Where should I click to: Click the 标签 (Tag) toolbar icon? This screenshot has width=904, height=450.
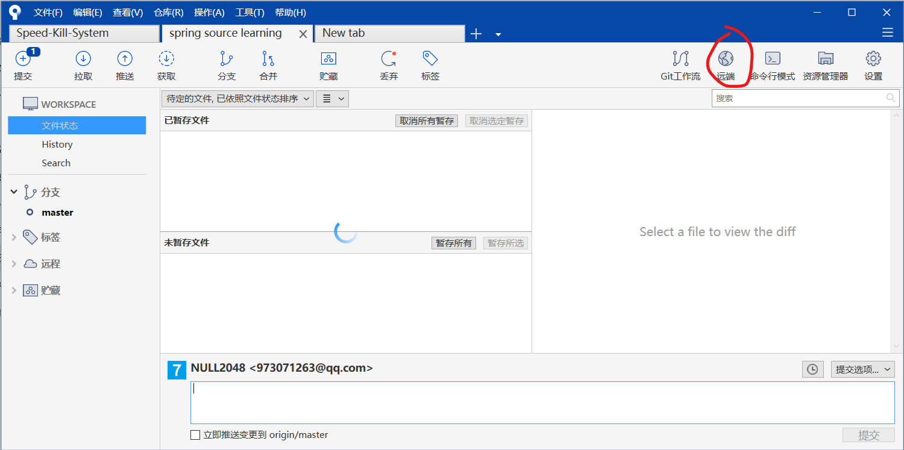pyautogui.click(x=430, y=65)
